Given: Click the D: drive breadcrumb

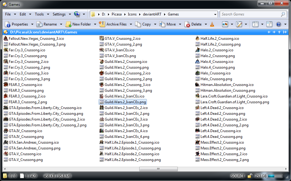Looking at the screenshot, I should tap(103, 14).
